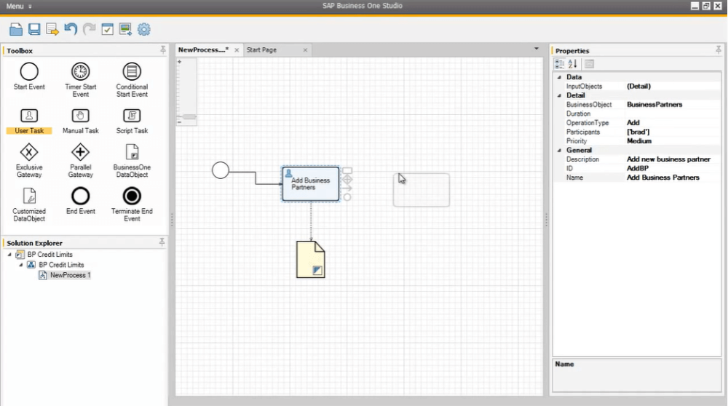Select the Script Task tool
The height and width of the screenshot is (406, 728).
point(132,122)
